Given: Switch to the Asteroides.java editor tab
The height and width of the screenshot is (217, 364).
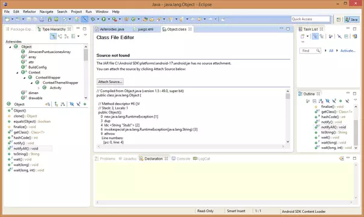Looking at the screenshot, I should click(x=110, y=29).
